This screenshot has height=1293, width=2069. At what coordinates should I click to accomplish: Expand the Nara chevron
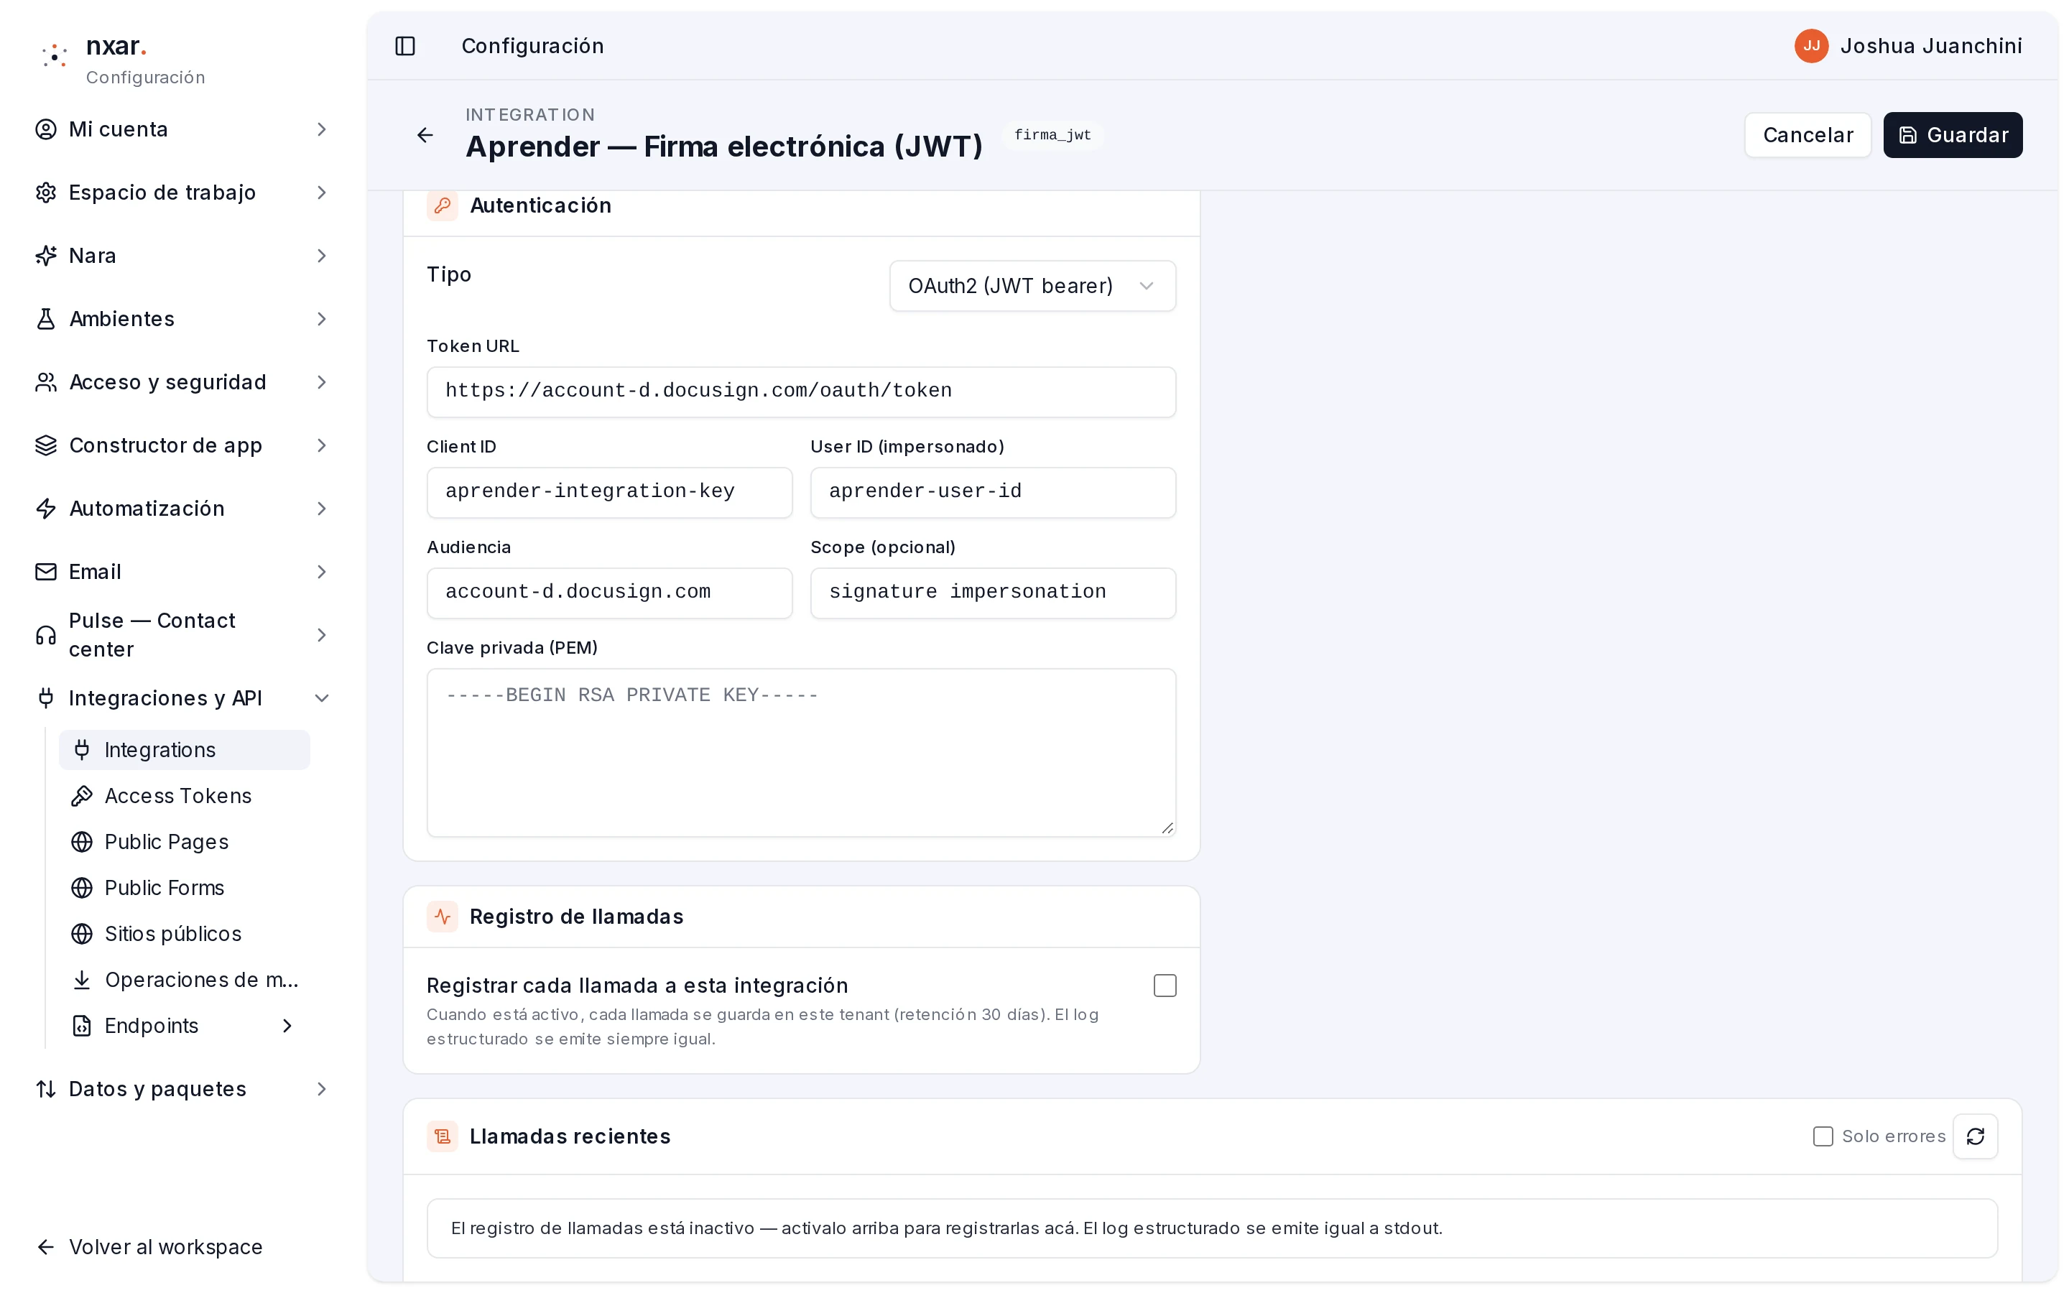coord(321,256)
